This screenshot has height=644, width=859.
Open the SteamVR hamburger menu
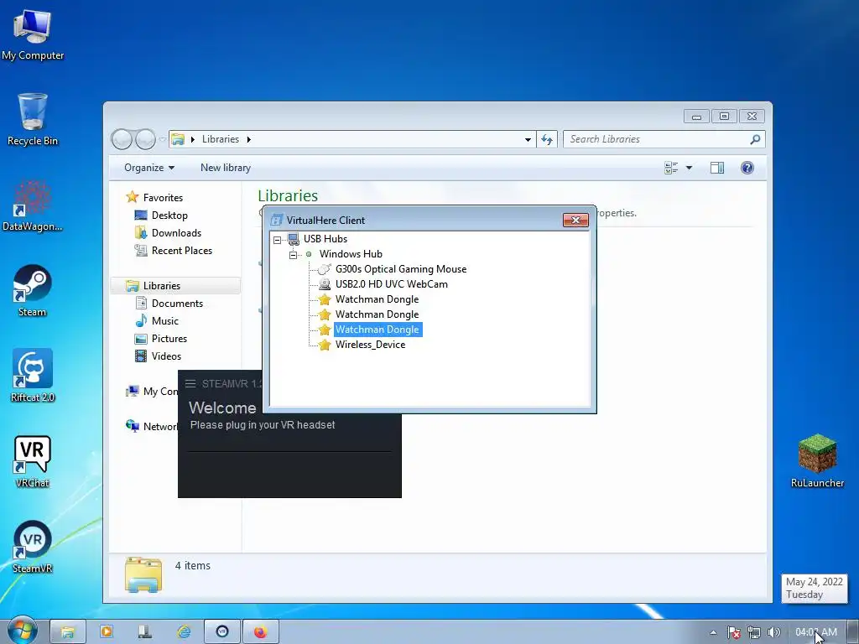(x=190, y=383)
